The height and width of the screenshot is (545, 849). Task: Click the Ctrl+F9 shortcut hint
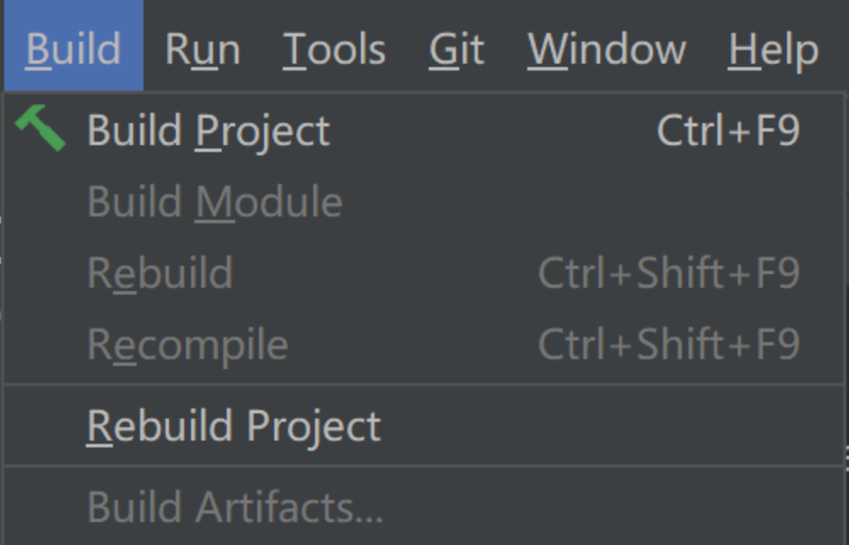point(728,132)
